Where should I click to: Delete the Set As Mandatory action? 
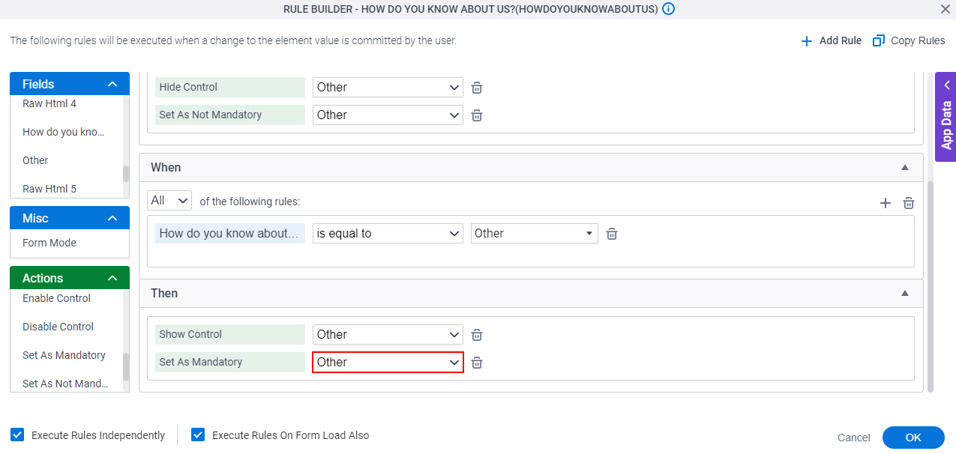[477, 363]
